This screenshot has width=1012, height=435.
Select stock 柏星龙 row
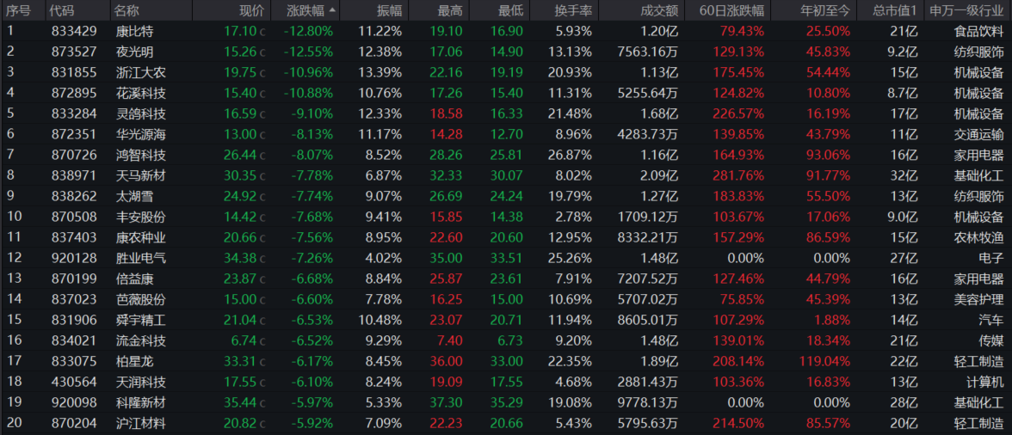pos(506,361)
